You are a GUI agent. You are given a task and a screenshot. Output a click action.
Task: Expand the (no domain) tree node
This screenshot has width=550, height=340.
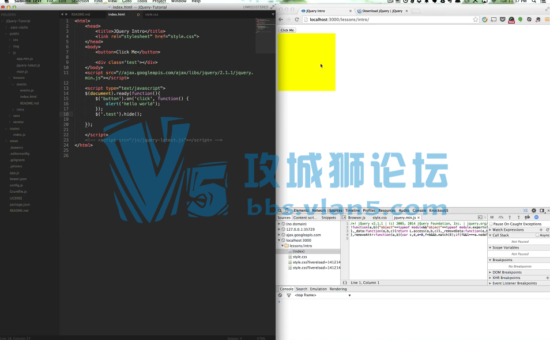279,224
